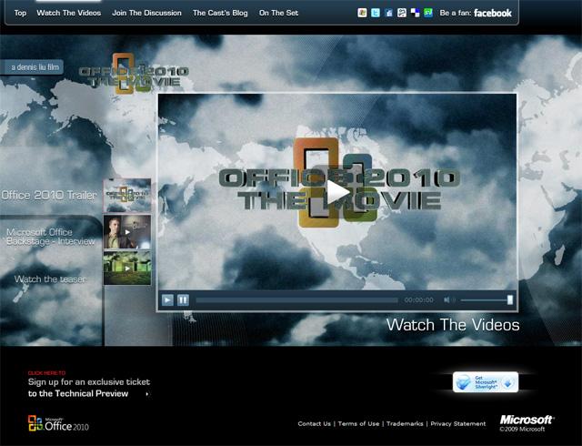582x446 pixels.
Task: Click the video progress seek bar
Action: click(x=296, y=299)
